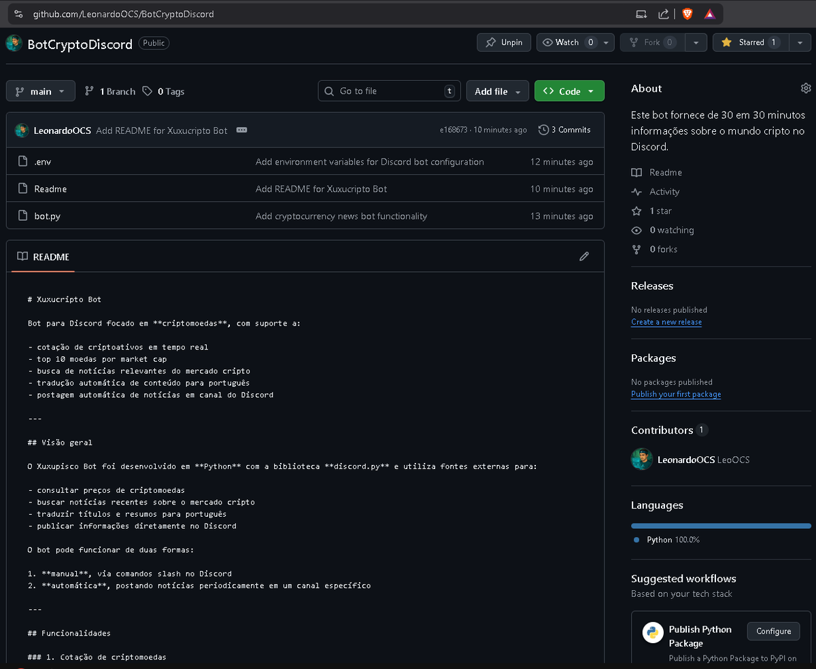816x669 pixels.
Task: Expand the commit message ellipsis button
Action: 241,130
